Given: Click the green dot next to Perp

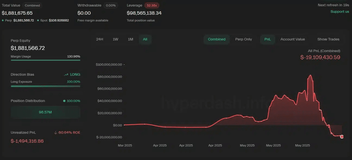Looking at the screenshot, I should (3, 21).
